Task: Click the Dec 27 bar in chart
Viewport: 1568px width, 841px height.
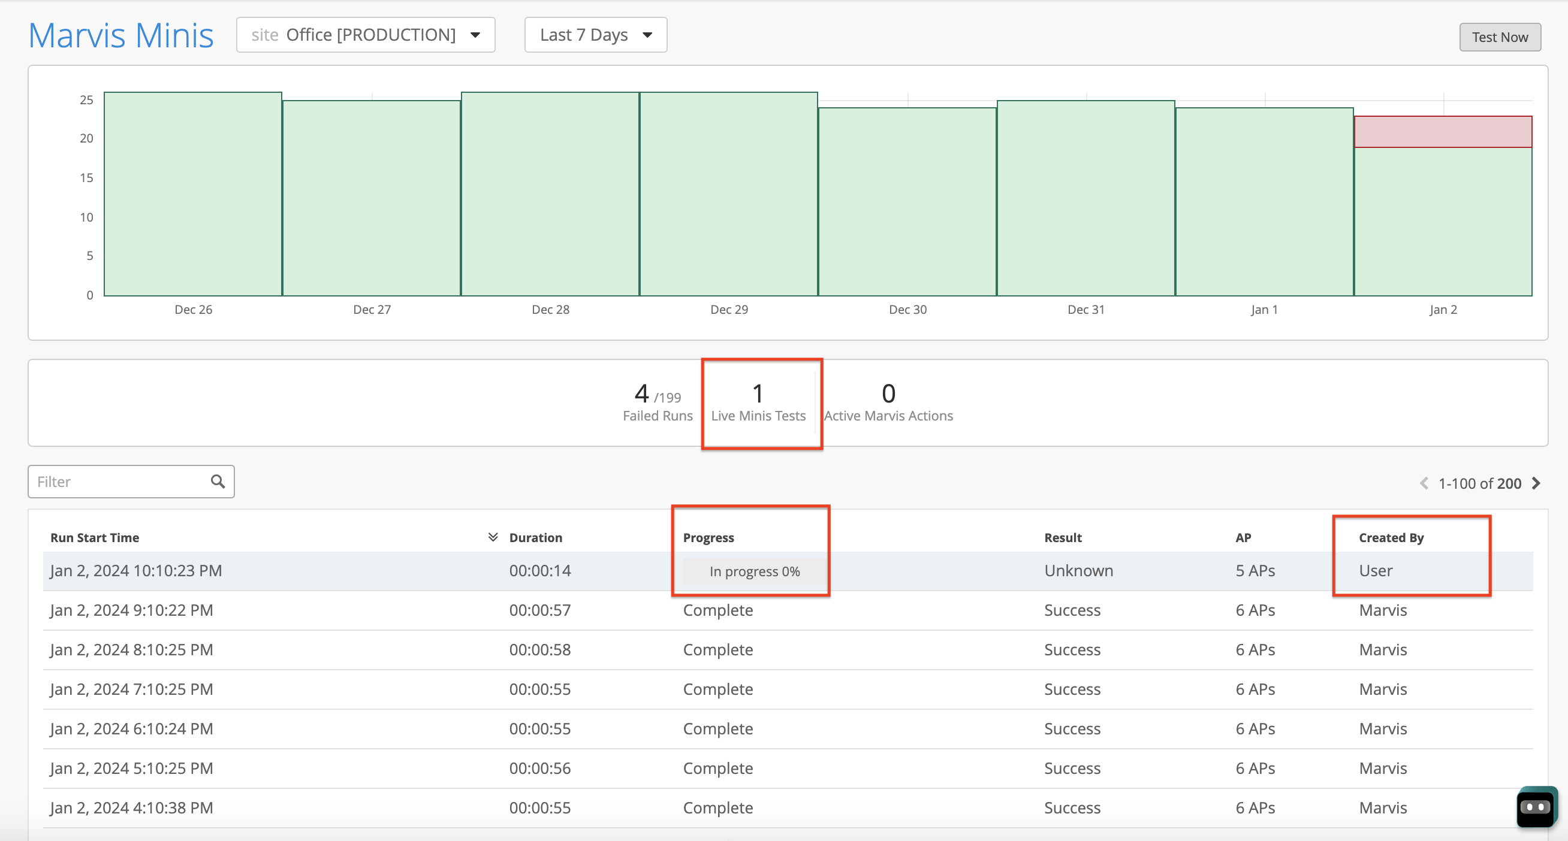Action: [x=371, y=198]
